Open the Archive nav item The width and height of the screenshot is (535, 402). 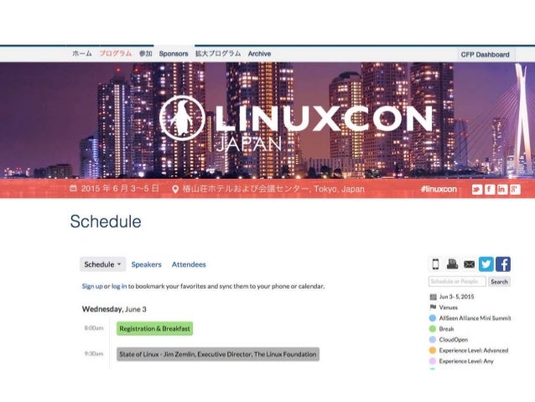(259, 54)
